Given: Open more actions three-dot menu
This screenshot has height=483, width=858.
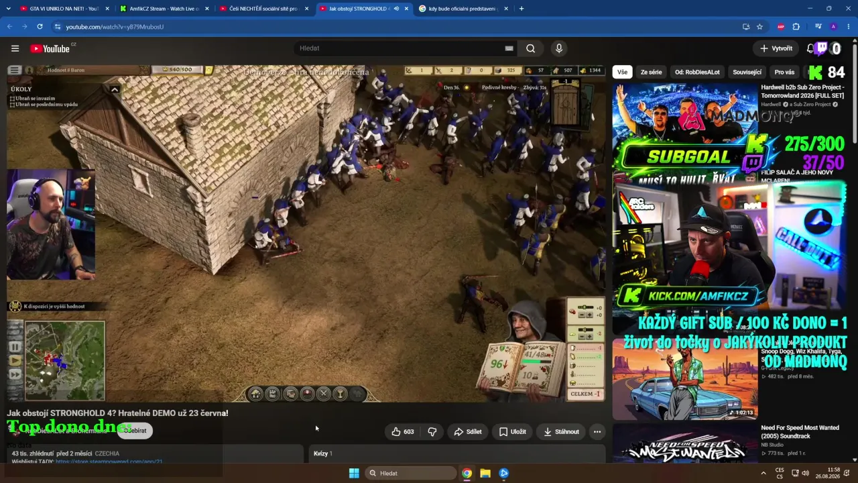Looking at the screenshot, I should click(x=597, y=431).
